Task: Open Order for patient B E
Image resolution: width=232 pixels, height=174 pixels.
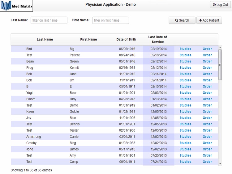Action: [207, 87]
